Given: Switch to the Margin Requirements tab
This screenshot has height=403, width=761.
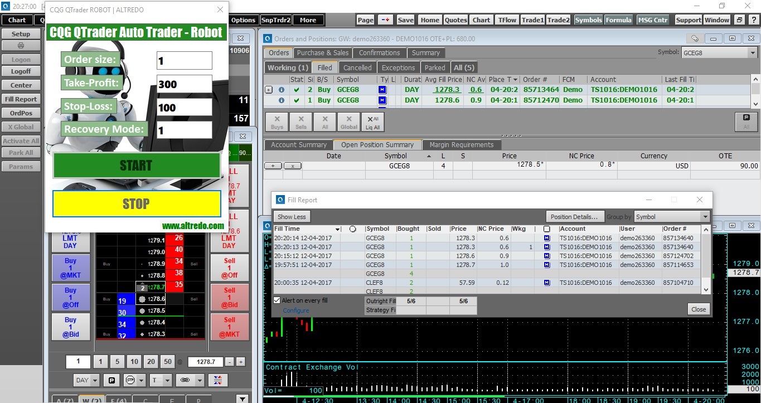Looking at the screenshot, I should pyautogui.click(x=461, y=145).
